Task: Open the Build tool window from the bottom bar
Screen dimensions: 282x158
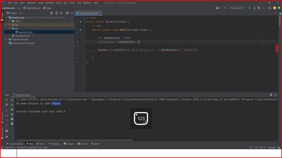Action: (x=95, y=144)
